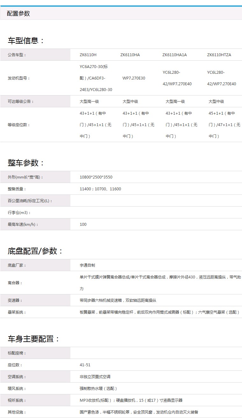Click dimension value 10800*2500*3550
The width and height of the screenshot is (242, 418).
[x=96, y=177]
